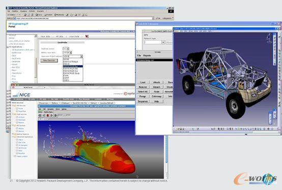The image size is (282, 190).
Task: Click the red icon after Your Data
Action: [87, 36]
